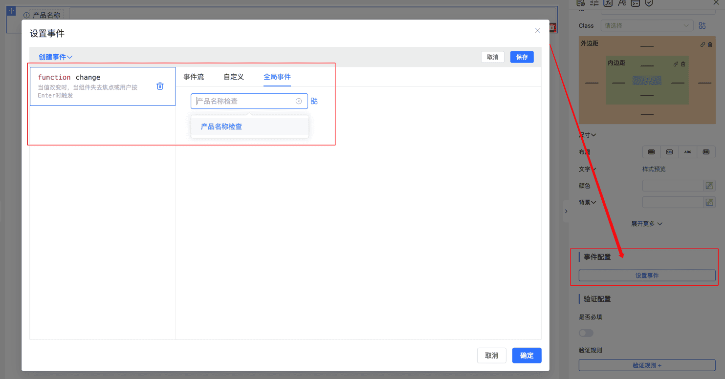
Task: Click the grid-plus icon beside the Class dropdown
Action: pos(702,26)
